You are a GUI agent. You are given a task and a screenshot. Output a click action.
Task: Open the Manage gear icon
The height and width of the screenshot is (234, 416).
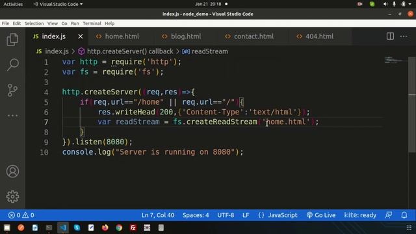point(12,196)
